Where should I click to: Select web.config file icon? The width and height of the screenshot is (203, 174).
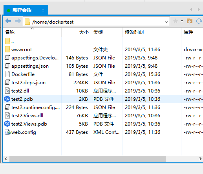coord(7,132)
